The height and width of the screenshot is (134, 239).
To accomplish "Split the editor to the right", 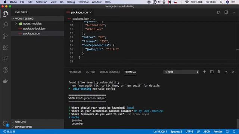I will 226,12.
